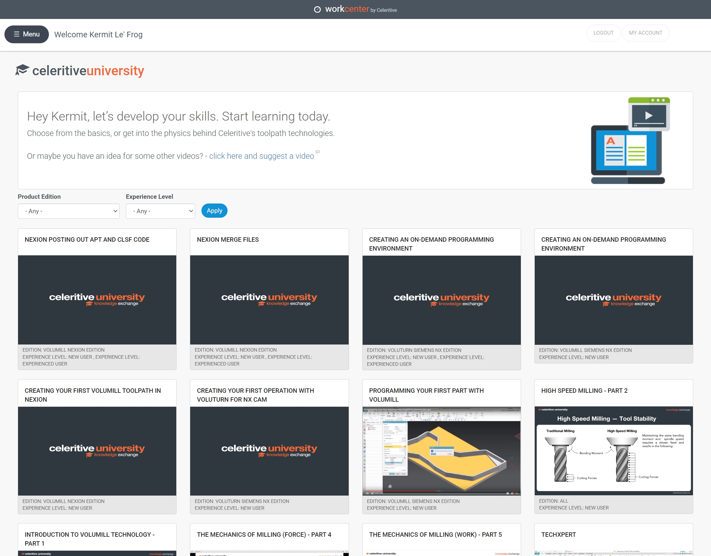Click the workcenter logo in header
The height and width of the screenshot is (556, 711).
click(355, 9)
